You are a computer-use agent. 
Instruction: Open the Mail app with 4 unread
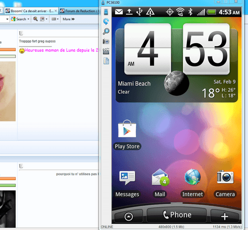[160, 183]
